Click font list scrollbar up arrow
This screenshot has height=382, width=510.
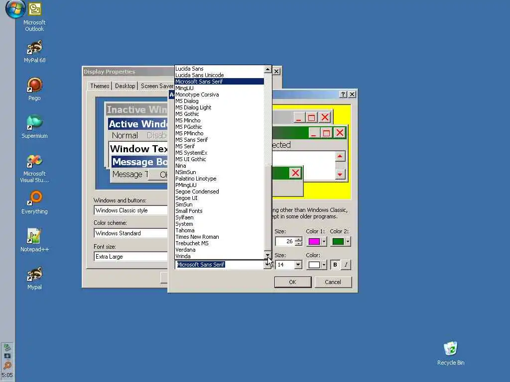click(x=267, y=69)
